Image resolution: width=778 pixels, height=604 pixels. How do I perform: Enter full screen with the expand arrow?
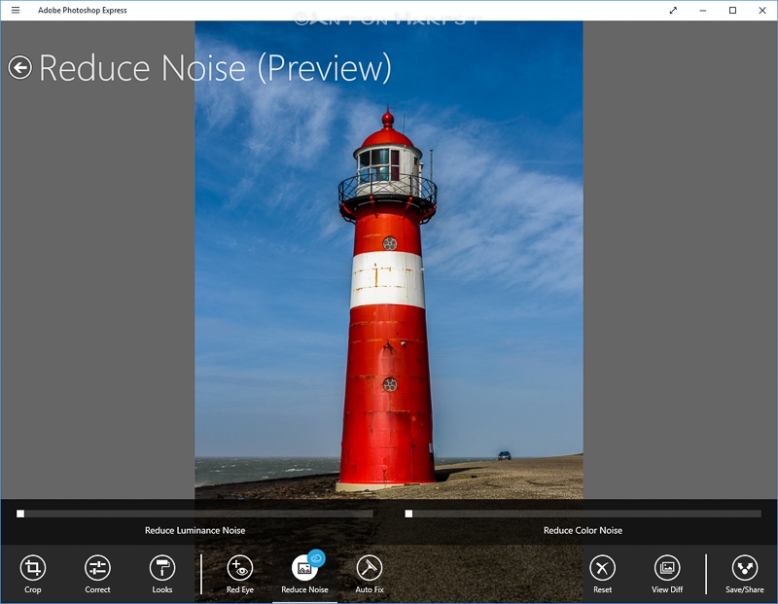point(673,10)
